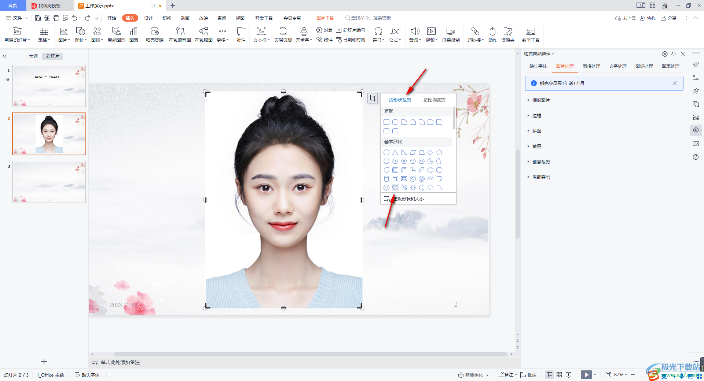
Task: Select the oval crop shape
Action: pos(386,152)
